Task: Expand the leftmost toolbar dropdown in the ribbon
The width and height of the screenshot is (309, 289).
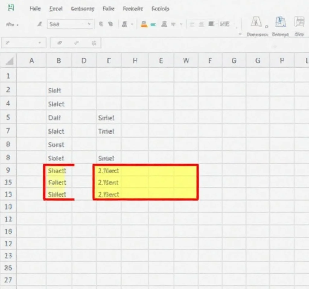Action: (17, 25)
